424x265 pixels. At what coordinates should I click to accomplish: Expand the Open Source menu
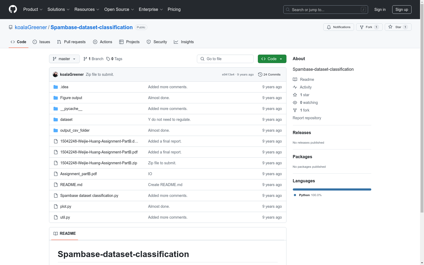pos(119,10)
